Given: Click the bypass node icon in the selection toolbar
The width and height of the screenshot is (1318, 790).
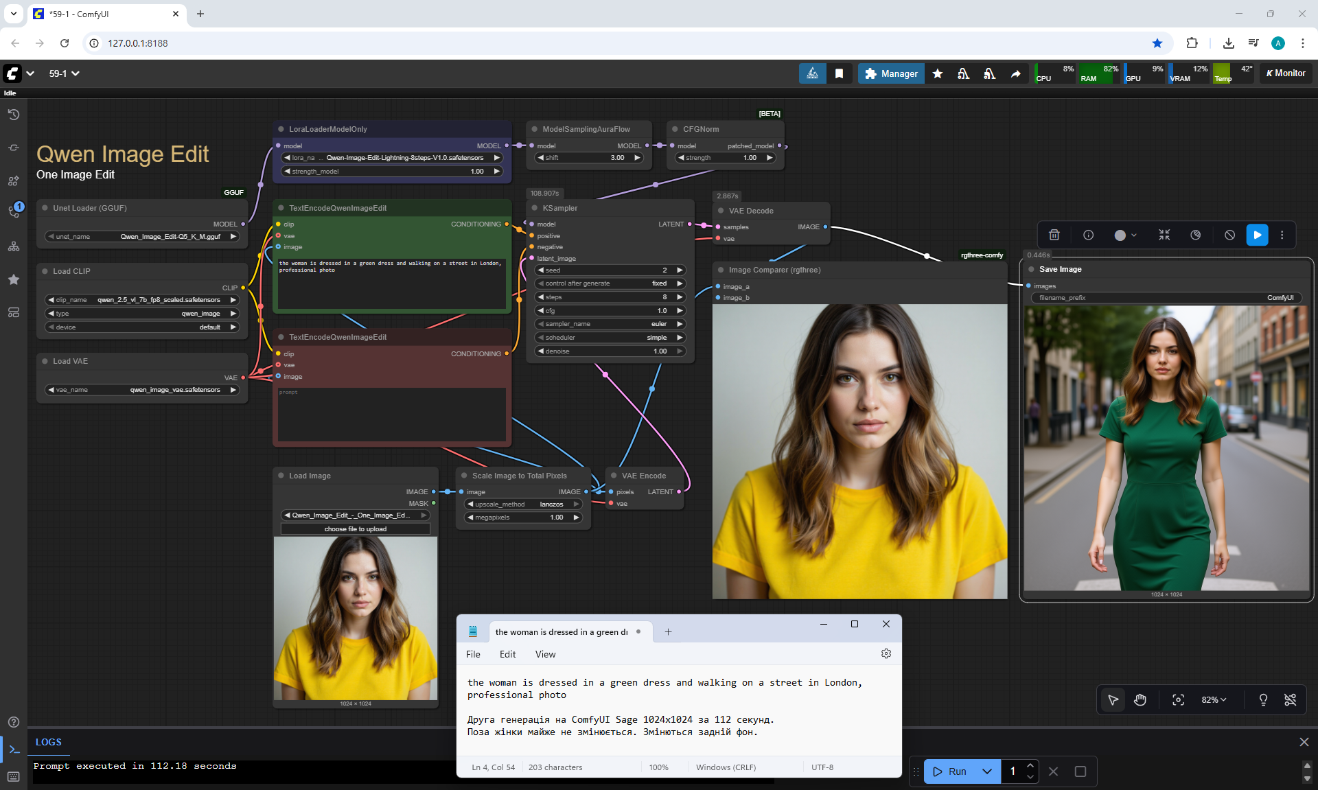Looking at the screenshot, I should 1229,235.
